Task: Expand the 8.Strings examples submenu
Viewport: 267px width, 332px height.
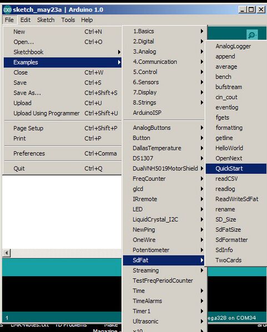Action: pos(164,103)
